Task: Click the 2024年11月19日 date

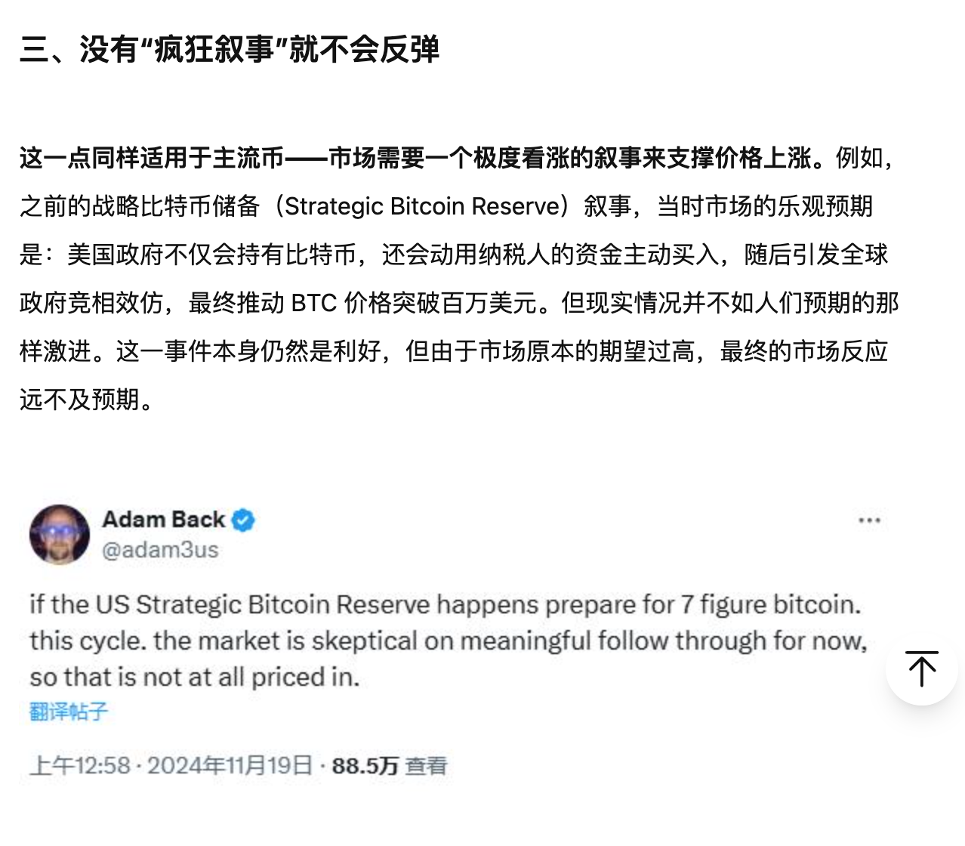Action: (x=230, y=766)
